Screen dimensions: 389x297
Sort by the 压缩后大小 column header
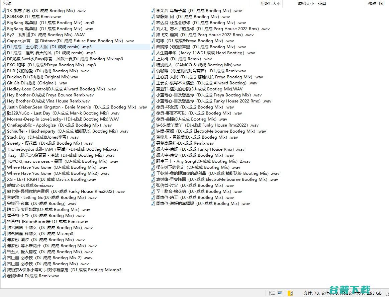click(270, 3)
